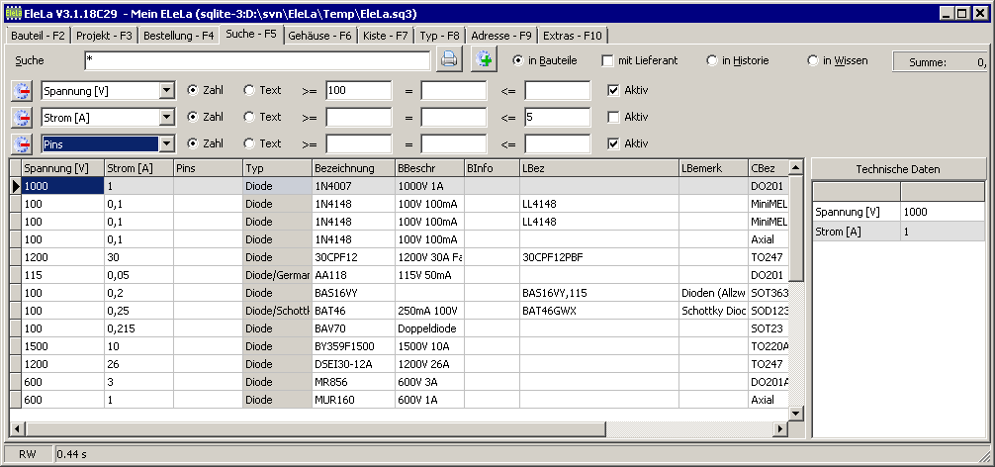The width and height of the screenshot is (995, 467).
Task: Click the RW status bar entry
Action: 28,454
